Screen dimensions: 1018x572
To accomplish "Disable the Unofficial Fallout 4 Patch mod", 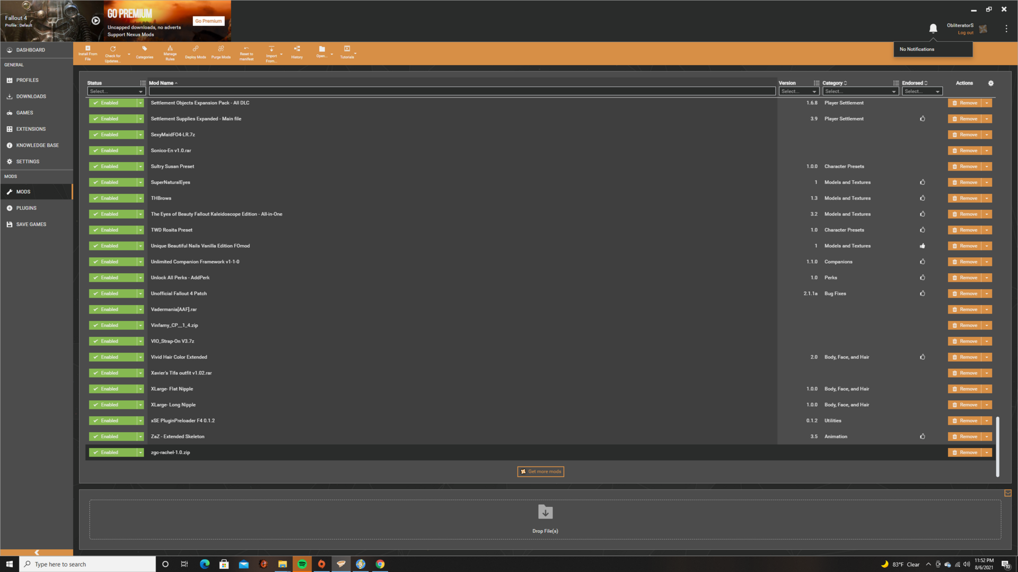I will pyautogui.click(x=112, y=293).
